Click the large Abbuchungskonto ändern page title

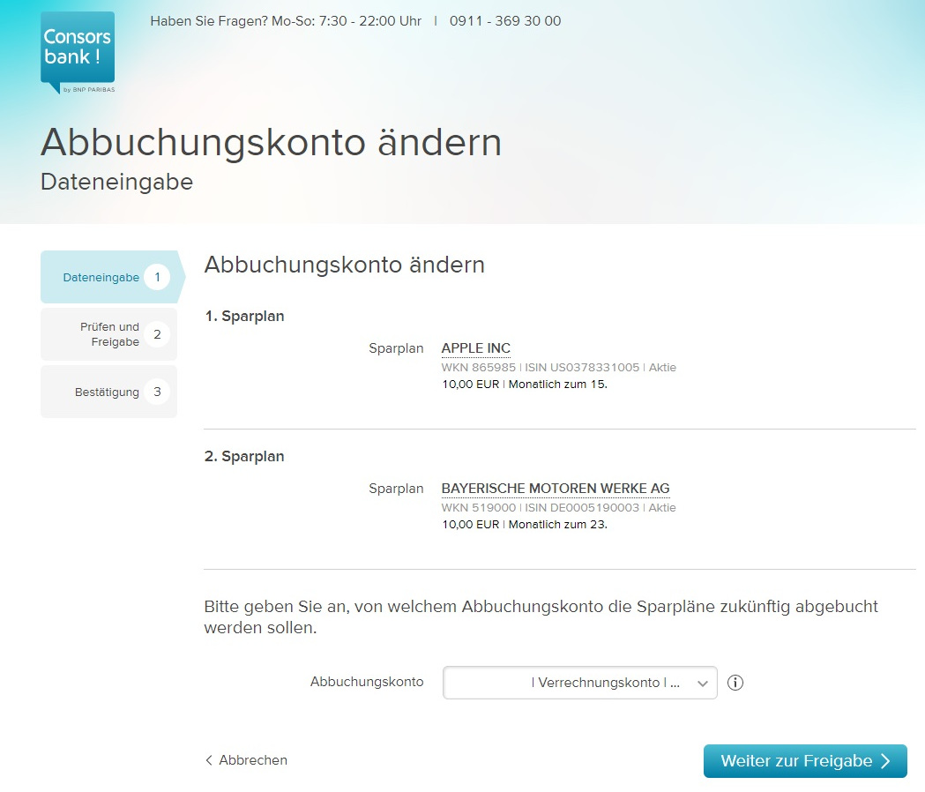pos(272,142)
